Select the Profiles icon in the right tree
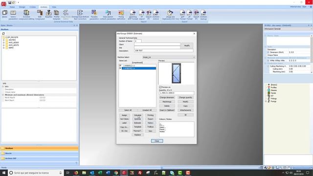This screenshot has width=313, height=176. coord(269,88)
